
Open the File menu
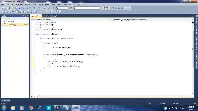[2, 5]
